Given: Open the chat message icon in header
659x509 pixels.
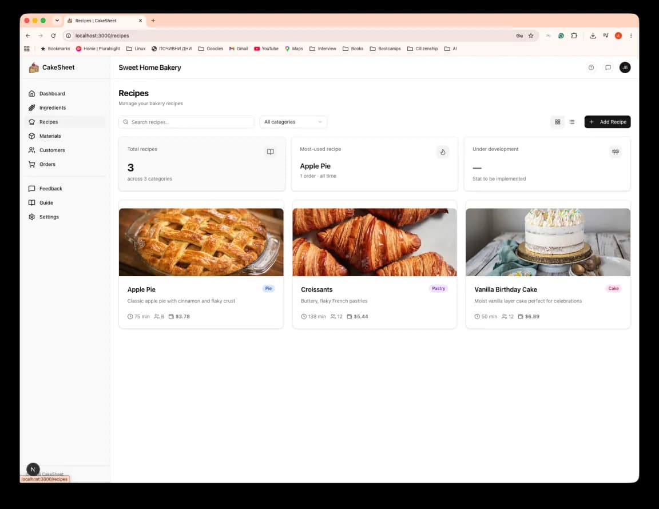Looking at the screenshot, I should point(608,67).
